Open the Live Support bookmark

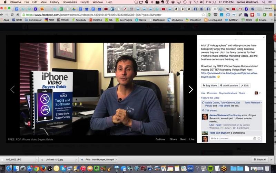pyautogui.click(x=213, y=20)
